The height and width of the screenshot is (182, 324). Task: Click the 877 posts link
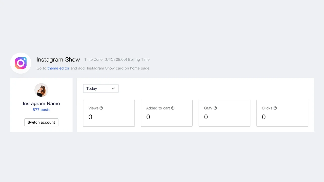pyautogui.click(x=41, y=109)
